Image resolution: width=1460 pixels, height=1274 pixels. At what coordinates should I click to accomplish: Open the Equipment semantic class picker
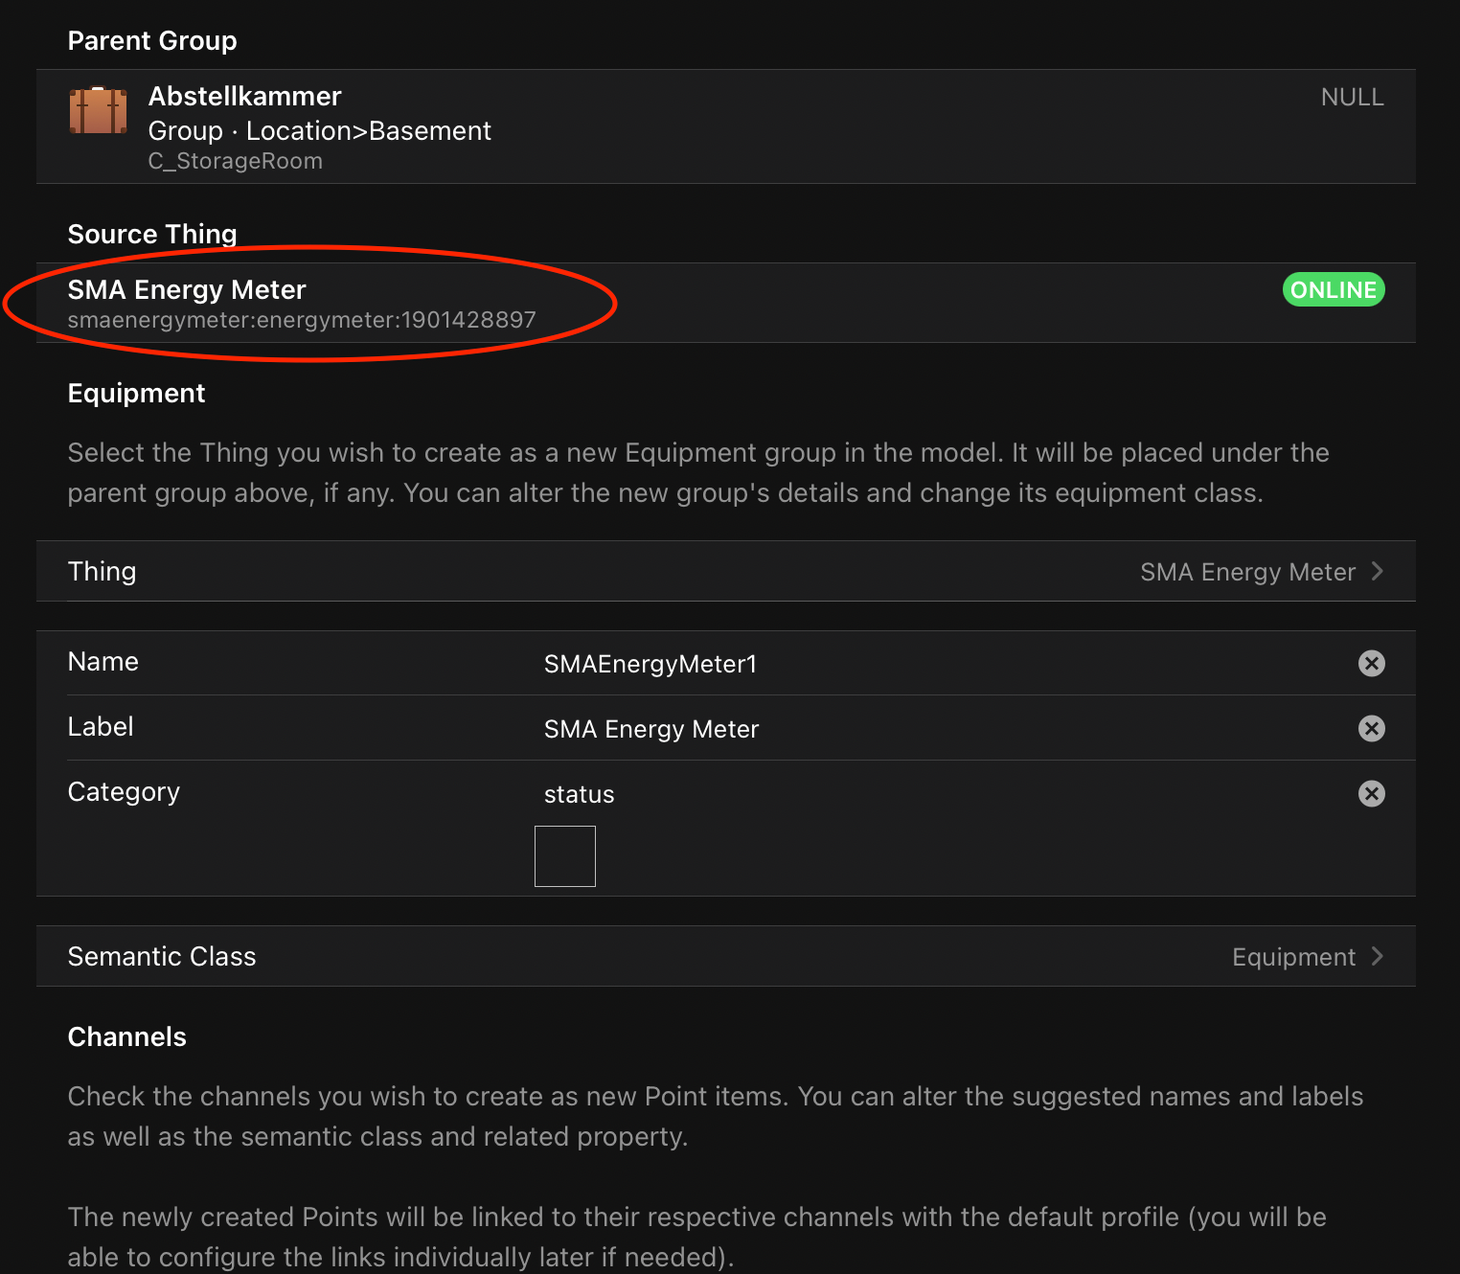point(1292,957)
